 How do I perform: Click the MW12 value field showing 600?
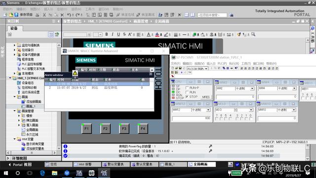(x=191, y=118)
